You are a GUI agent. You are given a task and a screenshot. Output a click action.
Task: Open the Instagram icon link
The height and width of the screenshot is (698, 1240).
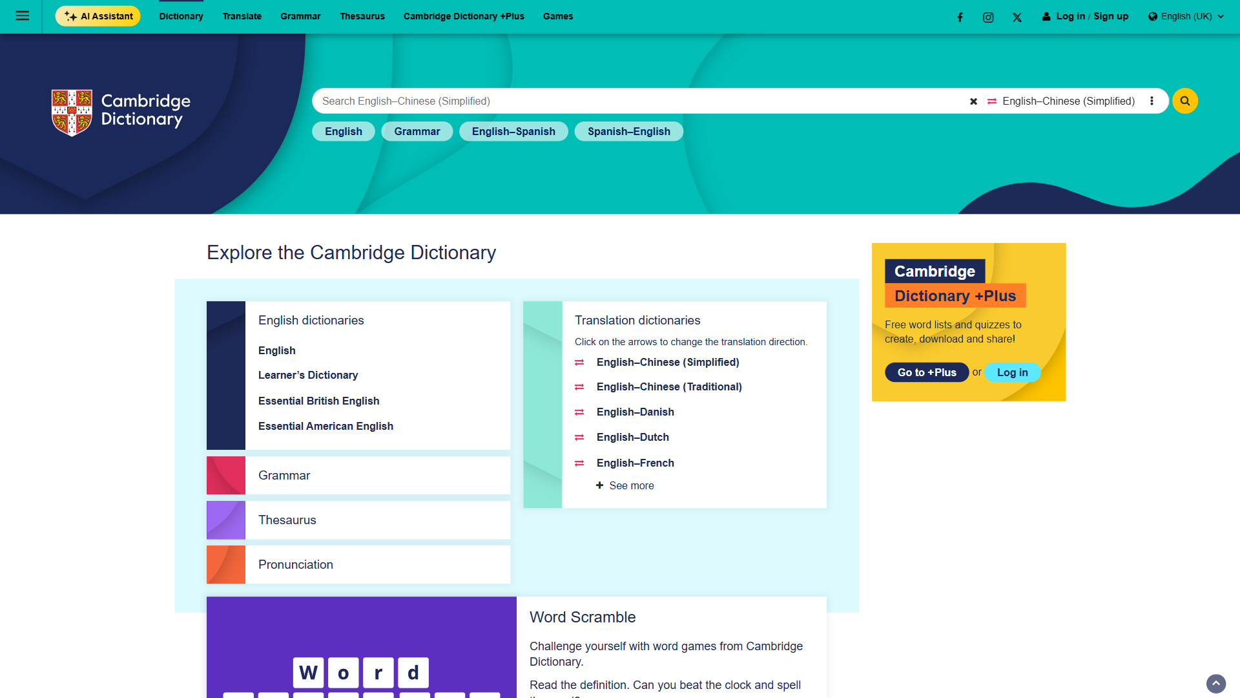click(x=988, y=17)
